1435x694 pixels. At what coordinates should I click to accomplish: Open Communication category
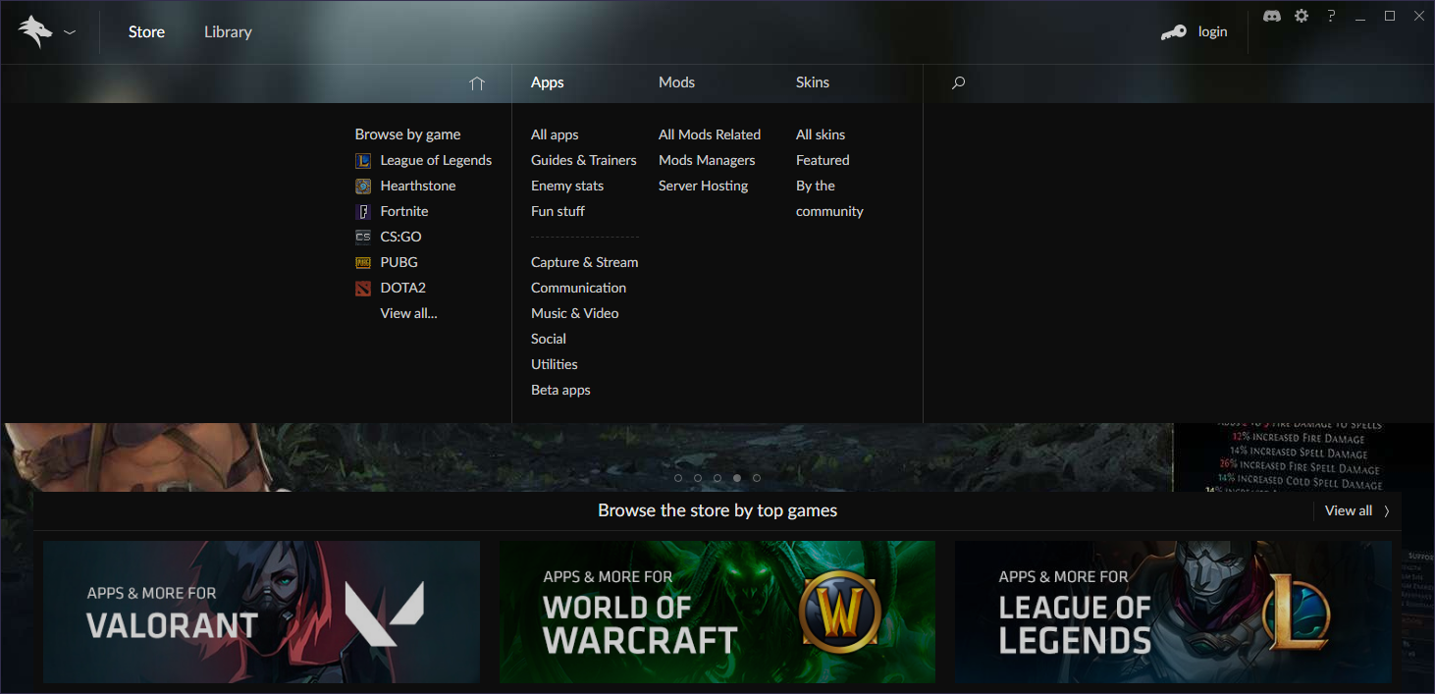coord(578,288)
